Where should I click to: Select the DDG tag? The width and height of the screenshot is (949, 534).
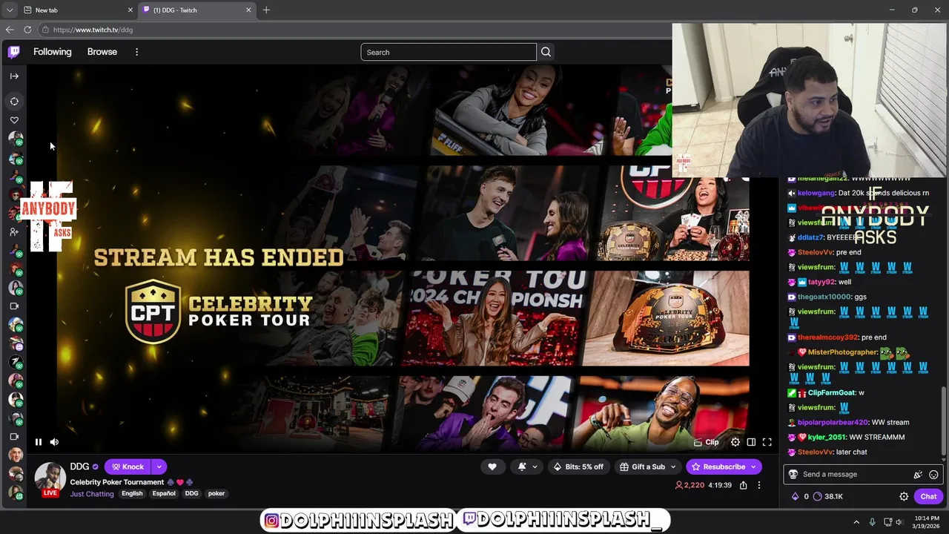(191, 493)
